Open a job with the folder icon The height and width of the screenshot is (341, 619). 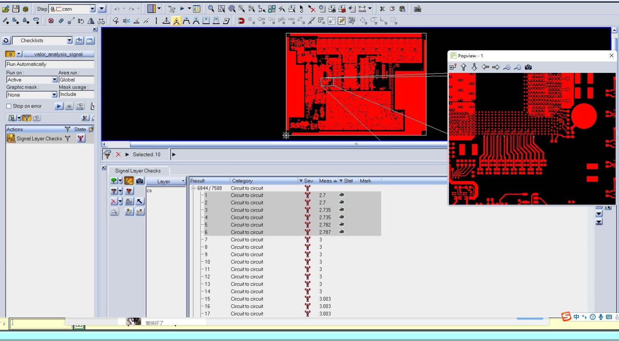(x=6, y=9)
